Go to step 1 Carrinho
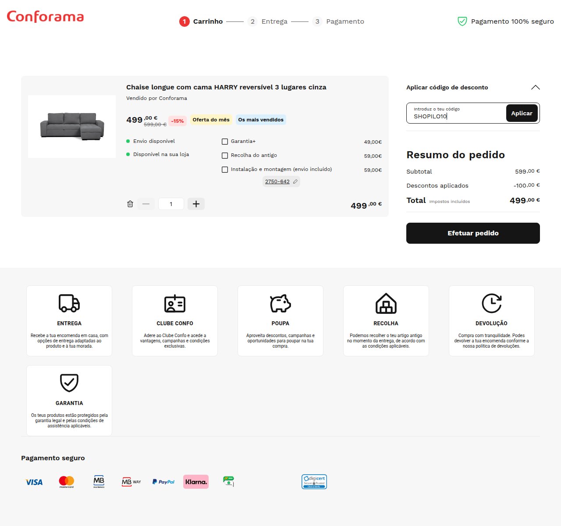This screenshot has width=561, height=526. pos(201,21)
